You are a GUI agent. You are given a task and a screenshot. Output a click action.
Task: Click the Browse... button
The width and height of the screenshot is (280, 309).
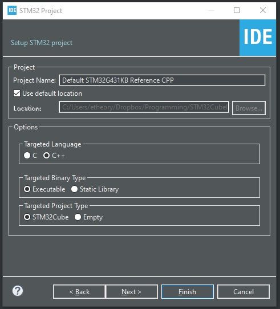click(249, 108)
